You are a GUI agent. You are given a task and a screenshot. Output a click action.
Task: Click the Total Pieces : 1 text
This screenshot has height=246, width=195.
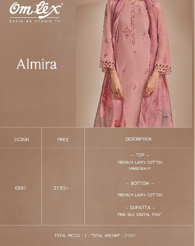pyautogui.click(x=70, y=235)
